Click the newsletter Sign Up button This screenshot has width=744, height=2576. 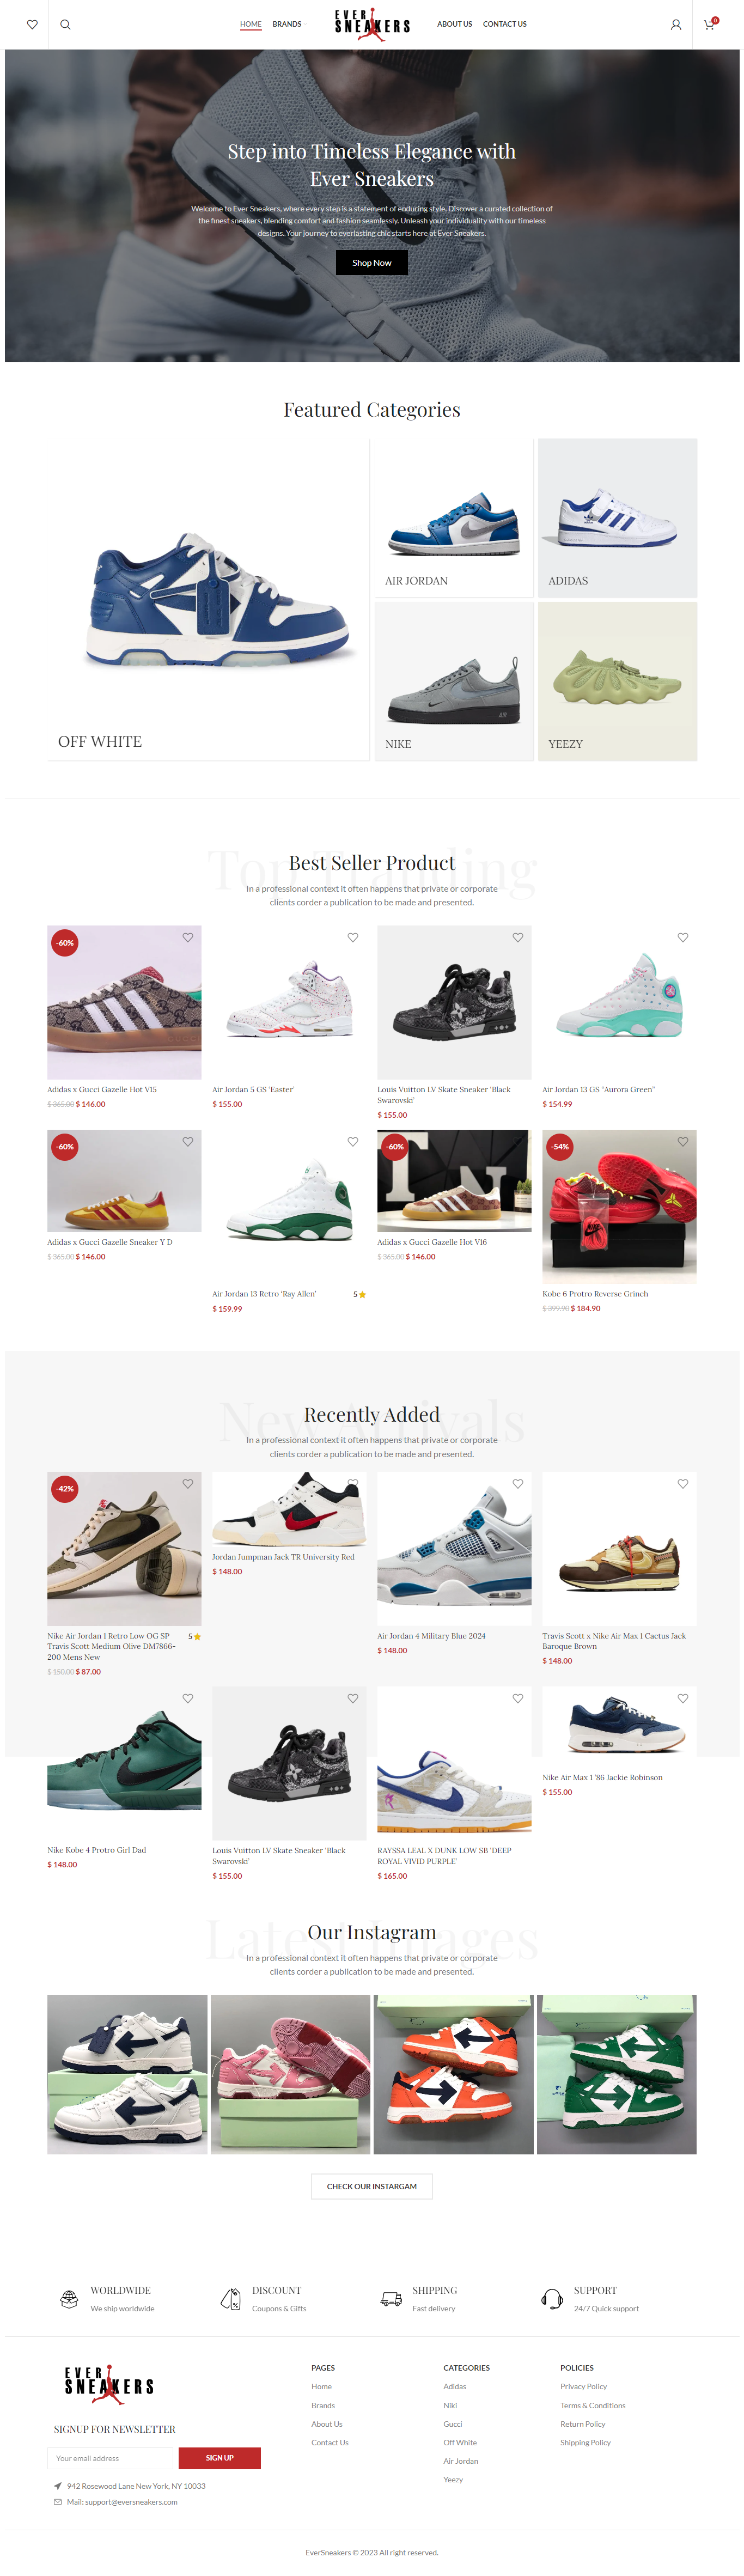coord(220,2458)
